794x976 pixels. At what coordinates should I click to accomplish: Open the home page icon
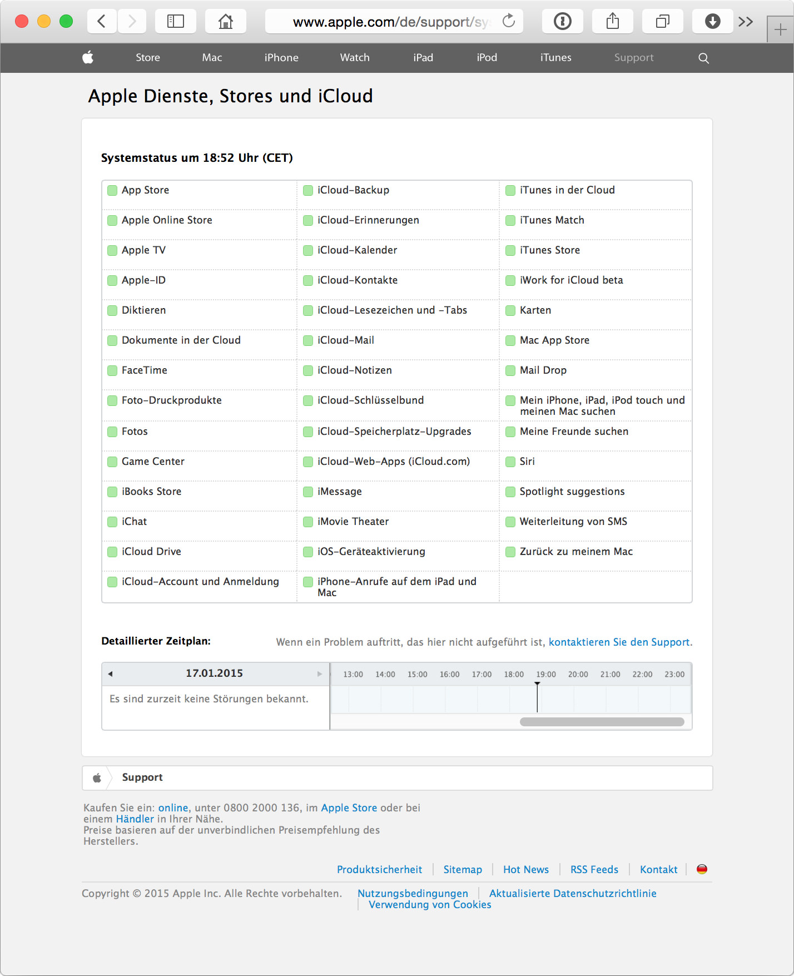pos(226,22)
